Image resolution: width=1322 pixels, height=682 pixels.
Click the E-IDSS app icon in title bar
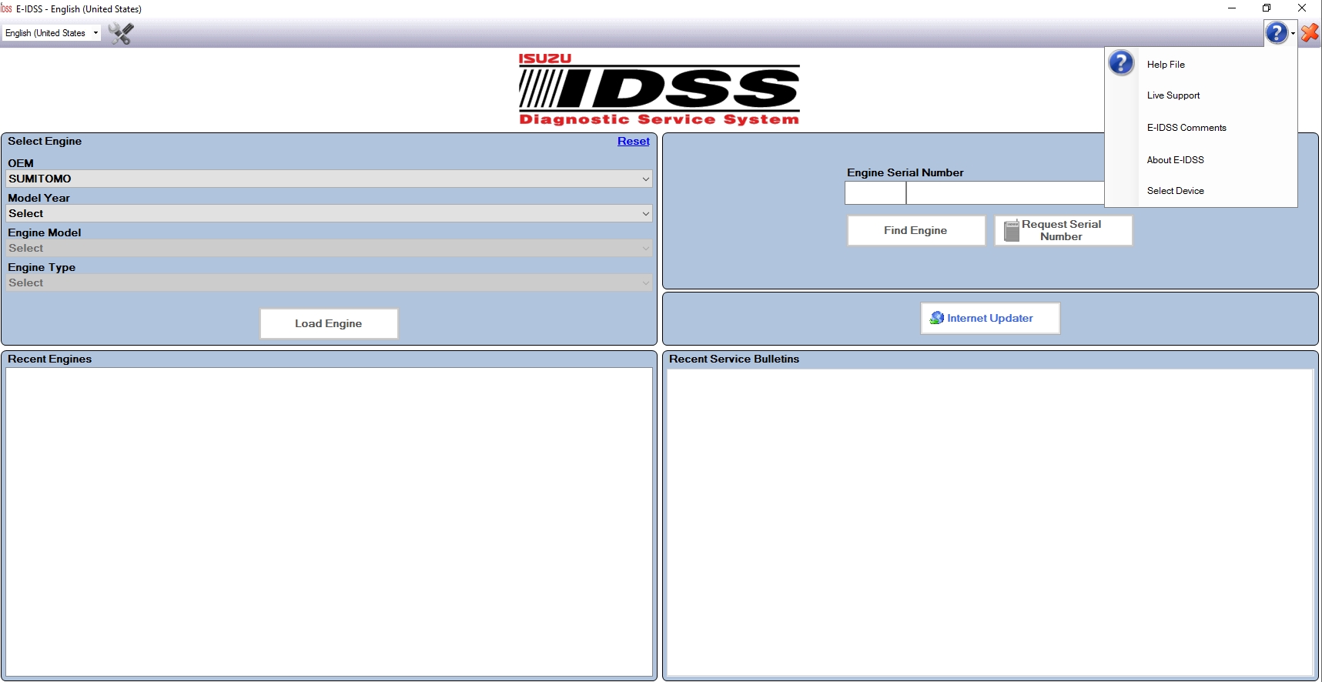[6, 9]
